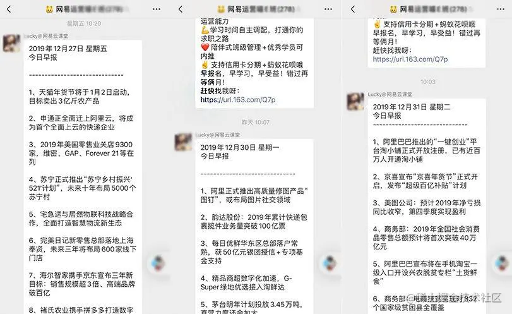Tap floating round avatar in middle panel
Image resolution: width=512 pixels, height=314 pixels.
click(330, 263)
